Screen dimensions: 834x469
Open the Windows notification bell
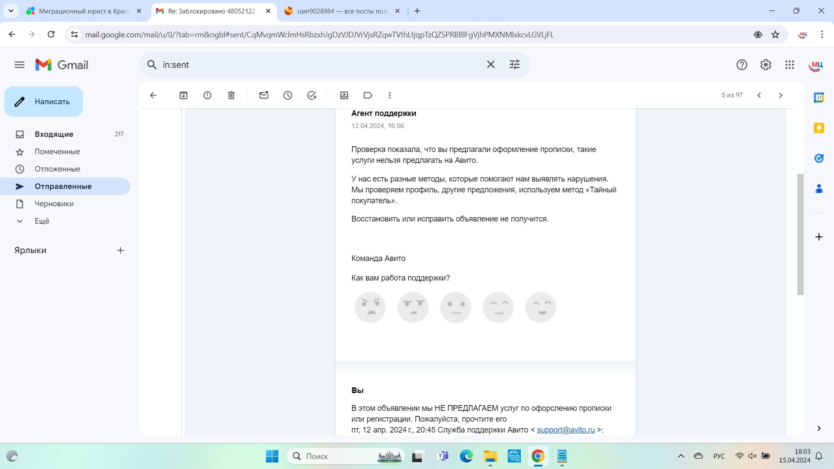pyautogui.click(x=819, y=456)
